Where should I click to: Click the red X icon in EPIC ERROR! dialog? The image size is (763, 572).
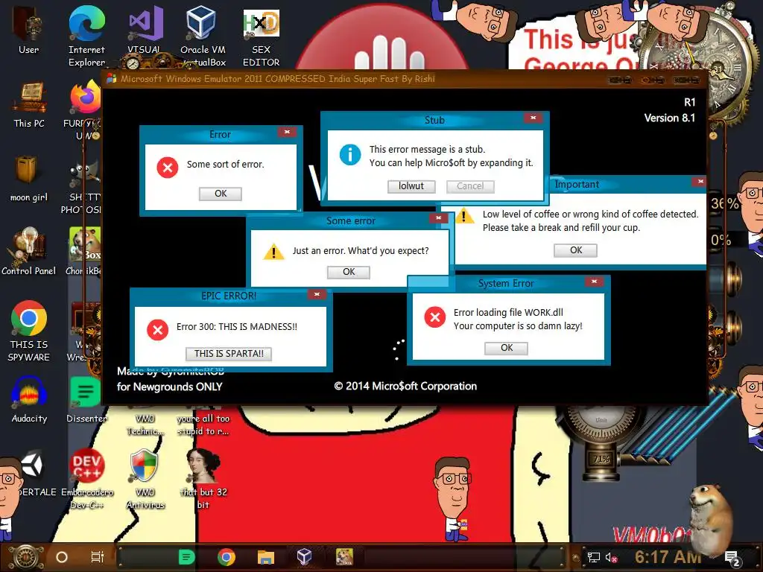coord(158,330)
